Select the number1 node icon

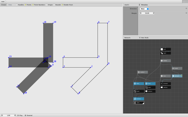click(139, 72)
